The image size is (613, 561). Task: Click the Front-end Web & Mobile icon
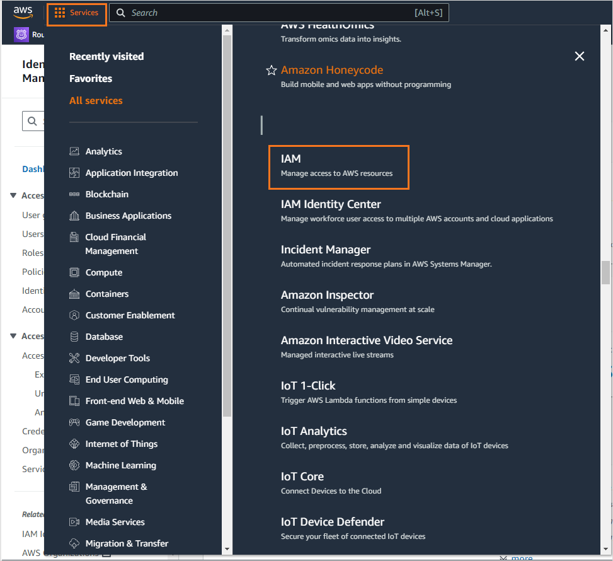74,401
